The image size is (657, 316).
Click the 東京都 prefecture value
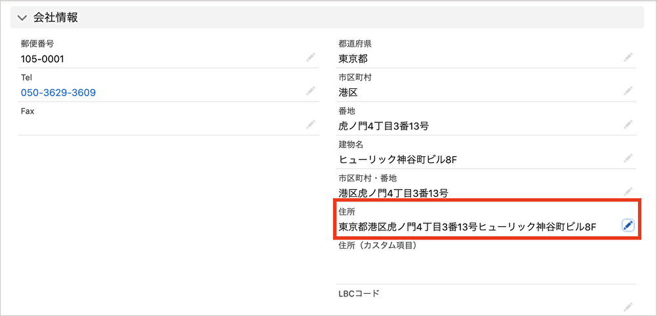point(353,59)
